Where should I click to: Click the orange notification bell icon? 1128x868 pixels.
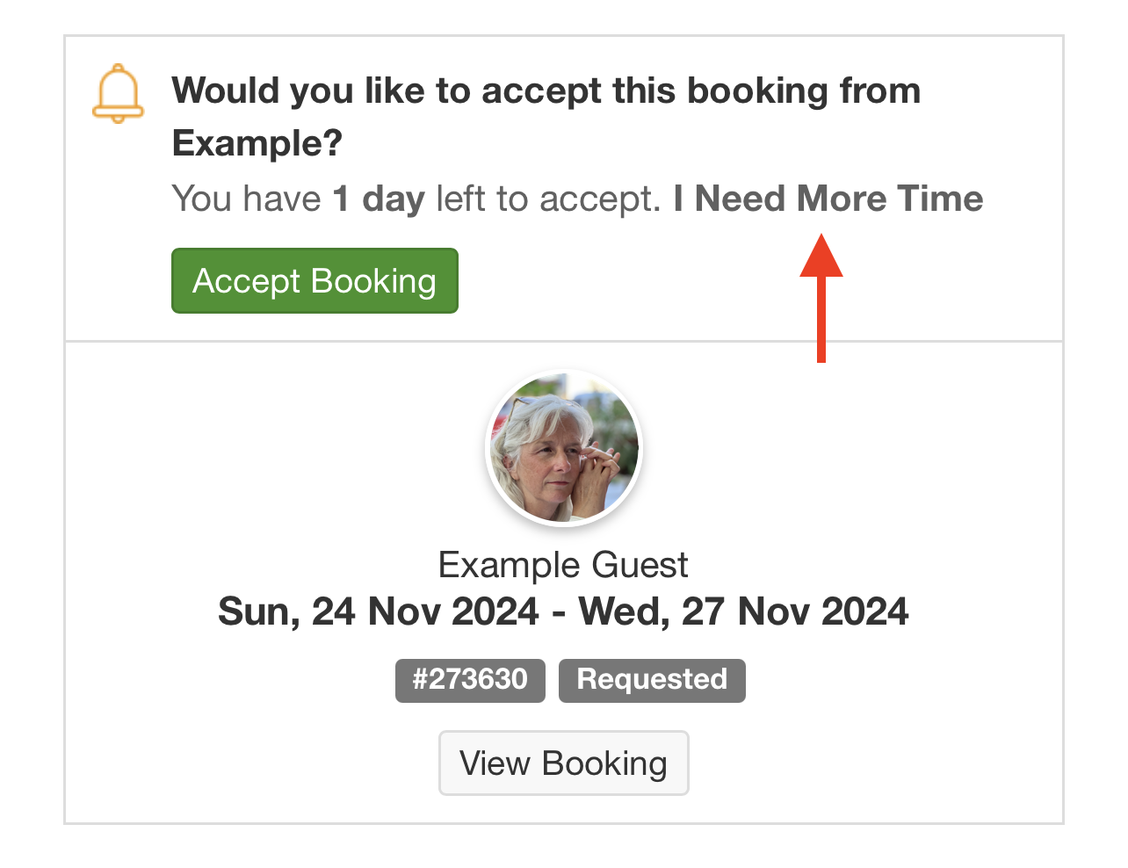tap(118, 93)
